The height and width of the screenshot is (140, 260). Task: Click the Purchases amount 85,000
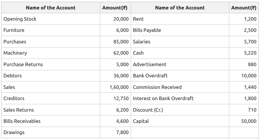121,42
